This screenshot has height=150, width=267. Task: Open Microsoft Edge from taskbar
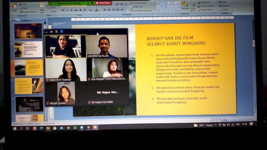[x=41, y=128]
